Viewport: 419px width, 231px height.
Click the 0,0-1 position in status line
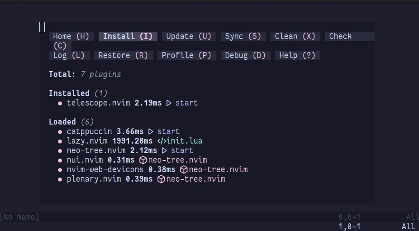(x=349, y=217)
